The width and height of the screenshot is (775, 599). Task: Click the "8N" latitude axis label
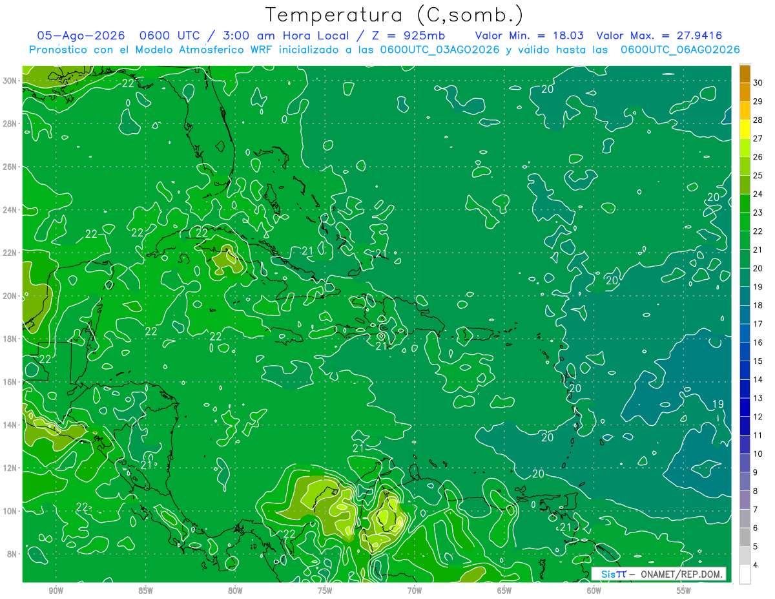[12, 554]
